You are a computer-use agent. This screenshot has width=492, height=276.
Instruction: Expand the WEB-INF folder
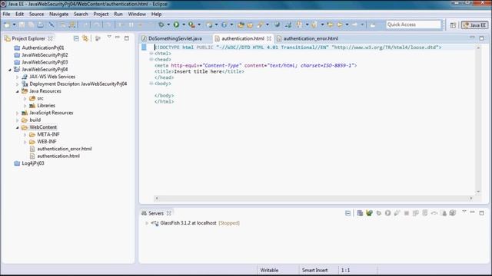(x=25, y=142)
